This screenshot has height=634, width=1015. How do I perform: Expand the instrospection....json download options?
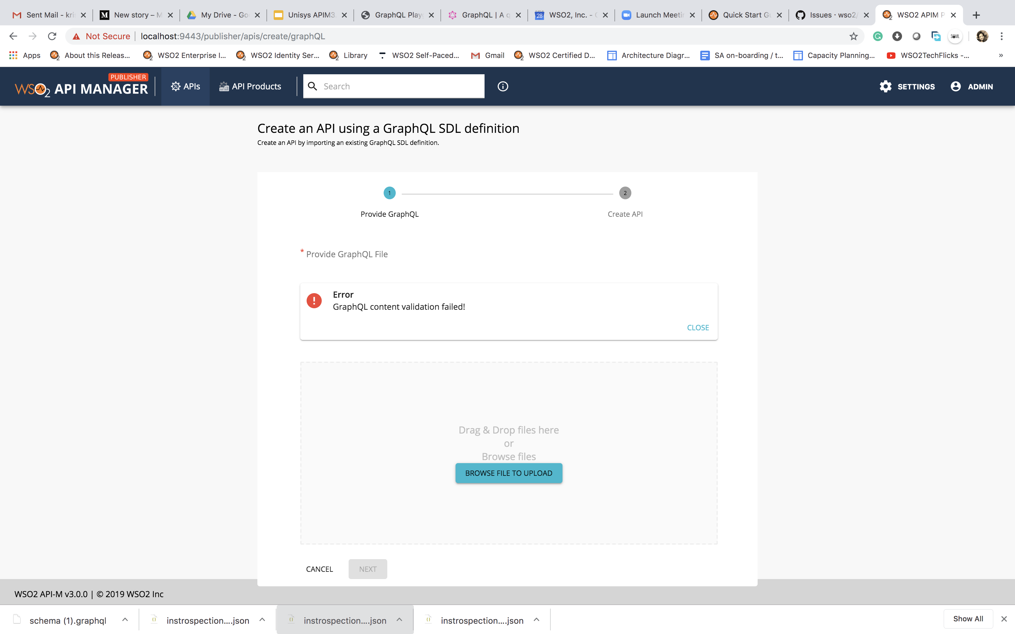[x=262, y=619]
